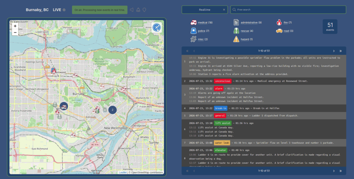Screen dimensions: 354x179
Task: Go to previous page above event list
Action: point(194,51)
